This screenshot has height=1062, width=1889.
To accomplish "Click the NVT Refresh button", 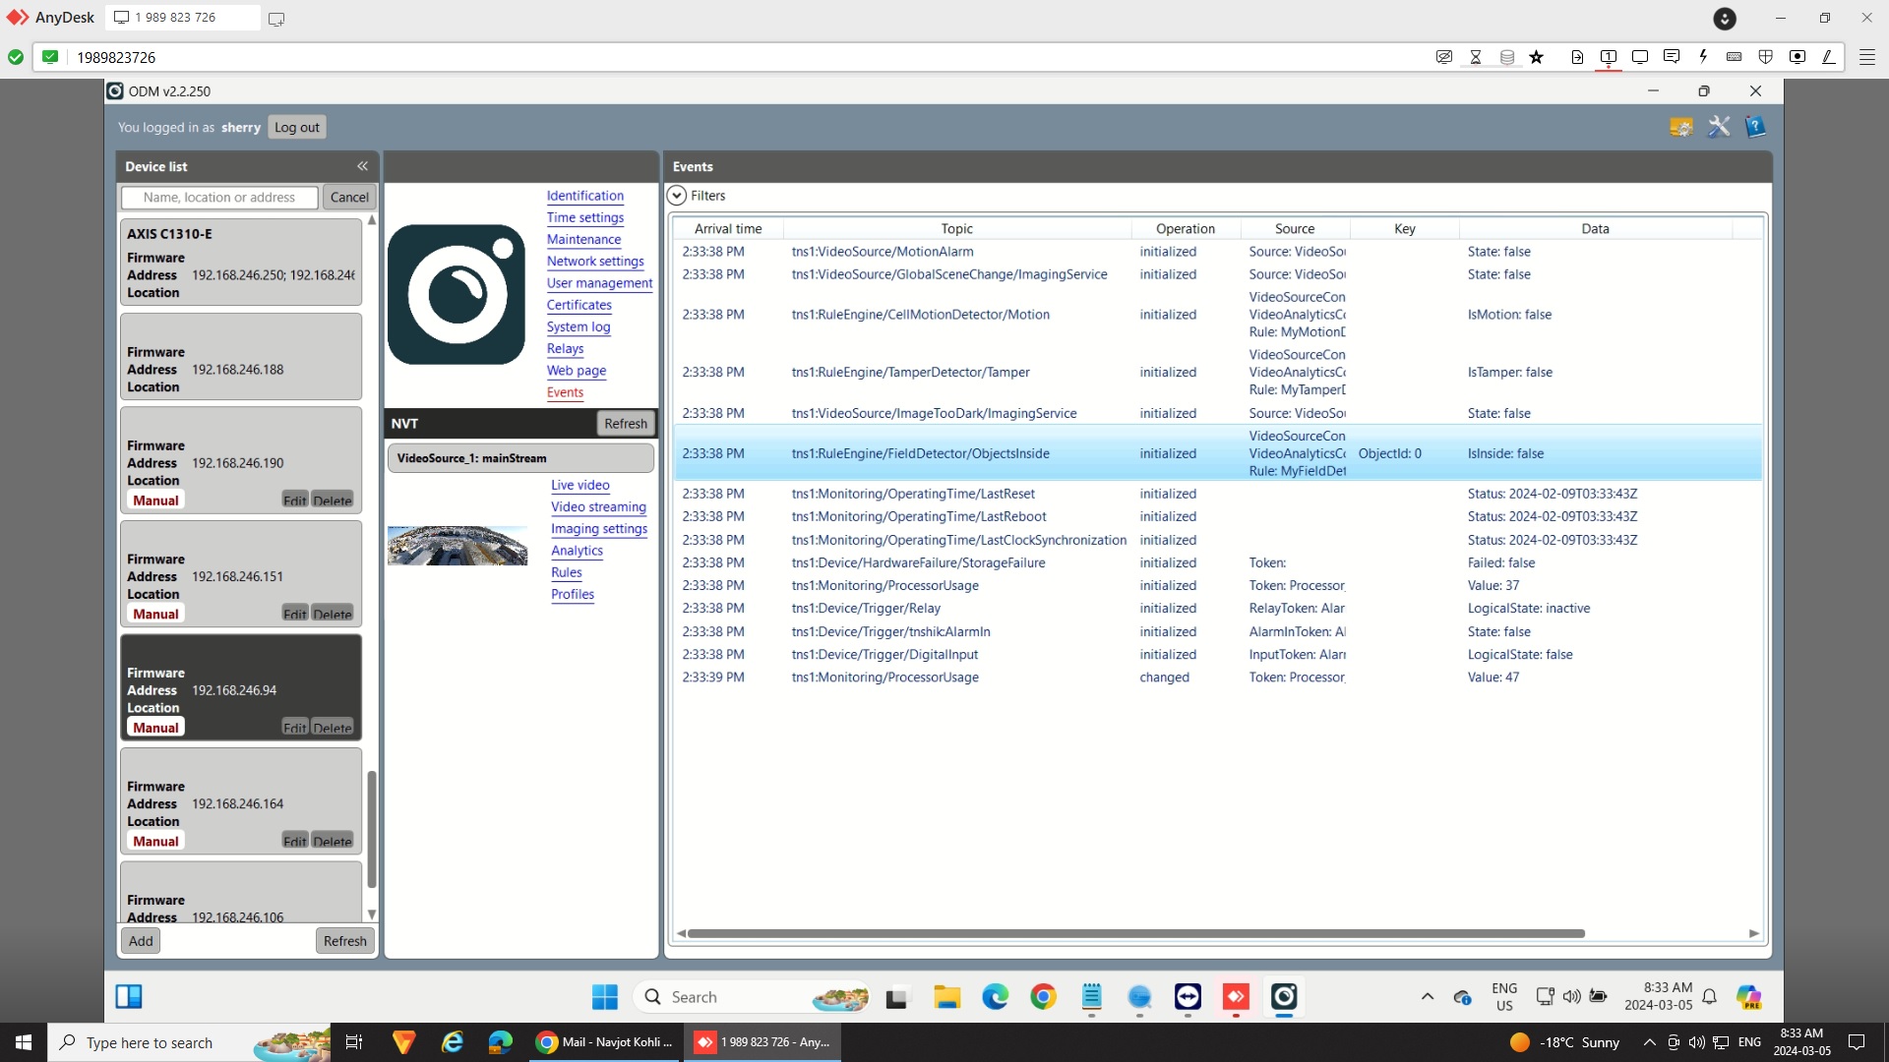I will point(626,424).
